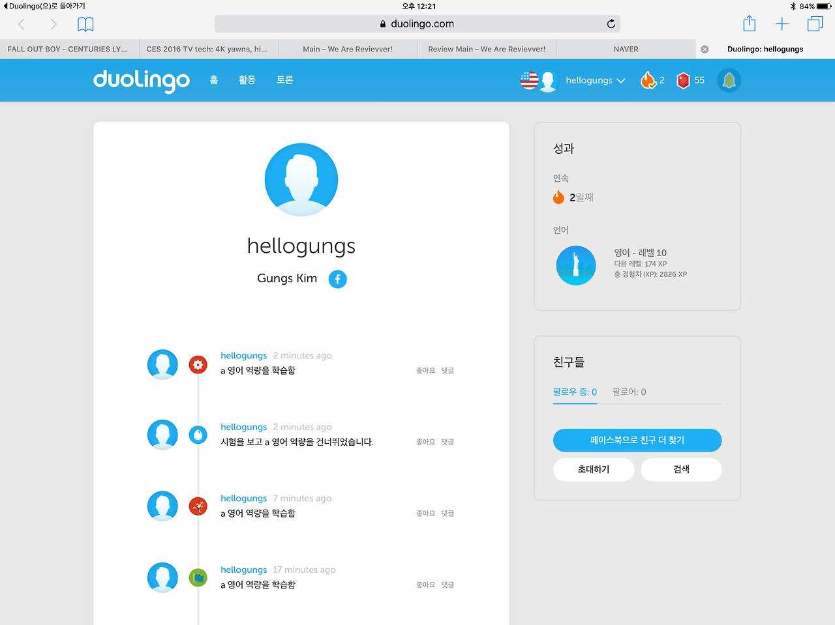The width and height of the screenshot is (835, 625).
Task: Click the 검색 button
Action: [x=682, y=469]
